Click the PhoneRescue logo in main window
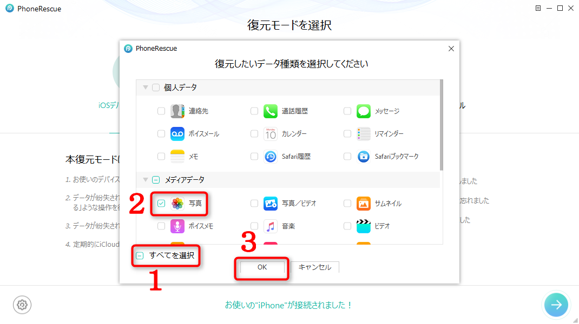 coord(10,9)
